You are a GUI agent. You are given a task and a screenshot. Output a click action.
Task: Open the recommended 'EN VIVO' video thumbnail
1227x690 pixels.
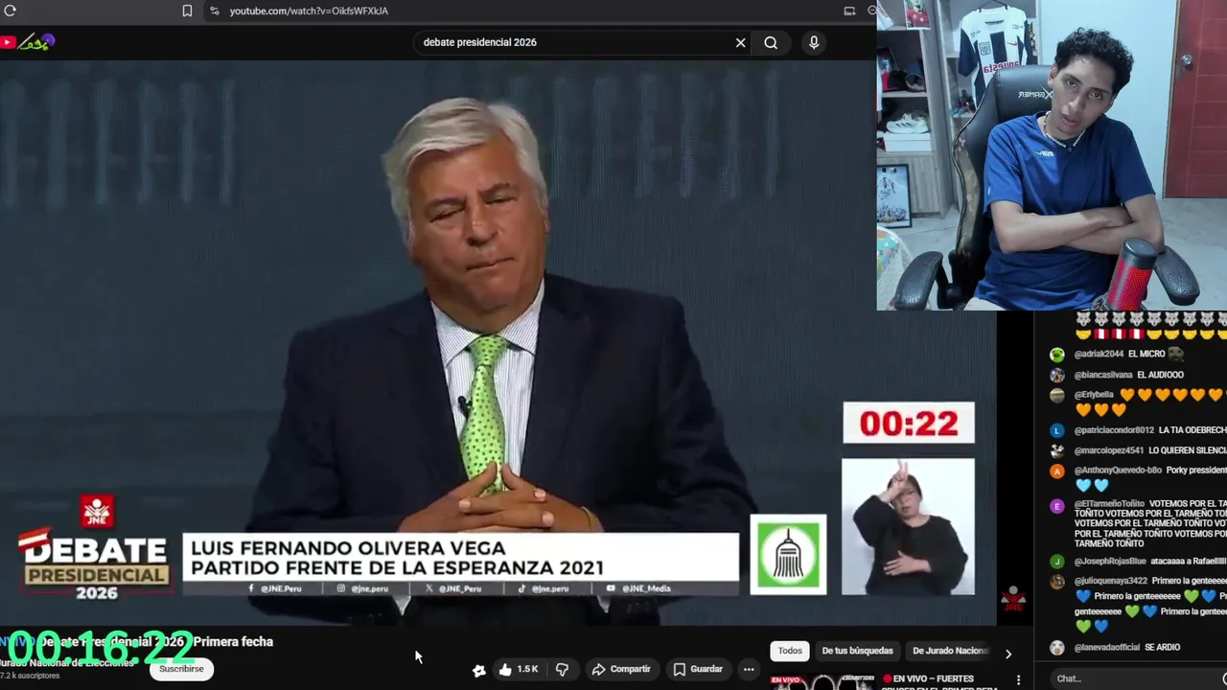click(x=822, y=682)
